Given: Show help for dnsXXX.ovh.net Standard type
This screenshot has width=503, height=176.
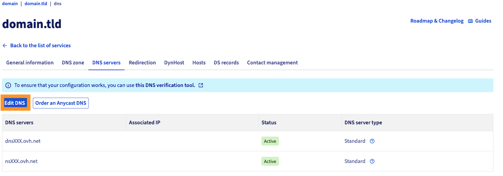Looking at the screenshot, I should coord(372,141).
